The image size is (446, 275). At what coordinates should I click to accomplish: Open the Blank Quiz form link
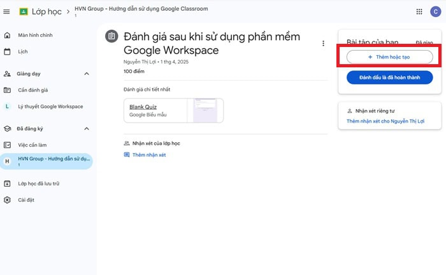[143, 107]
